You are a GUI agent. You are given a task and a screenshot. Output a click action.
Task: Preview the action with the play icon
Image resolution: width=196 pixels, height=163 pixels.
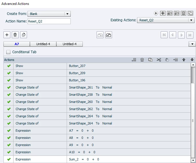click(156, 13)
